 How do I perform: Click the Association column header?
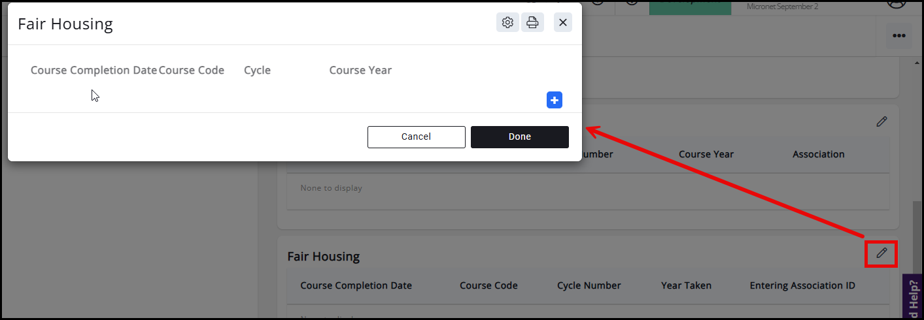coord(818,155)
